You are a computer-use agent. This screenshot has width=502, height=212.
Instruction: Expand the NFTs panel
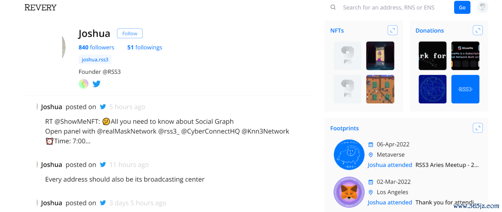pos(392,30)
